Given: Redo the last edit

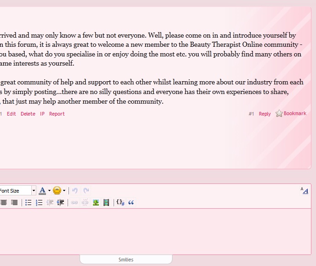Looking at the screenshot, I should 86,190.
